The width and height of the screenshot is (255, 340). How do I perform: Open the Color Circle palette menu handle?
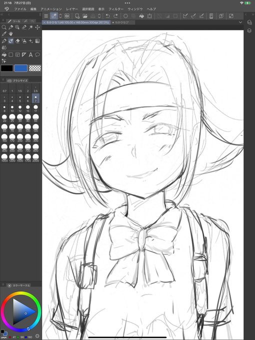point(3,285)
